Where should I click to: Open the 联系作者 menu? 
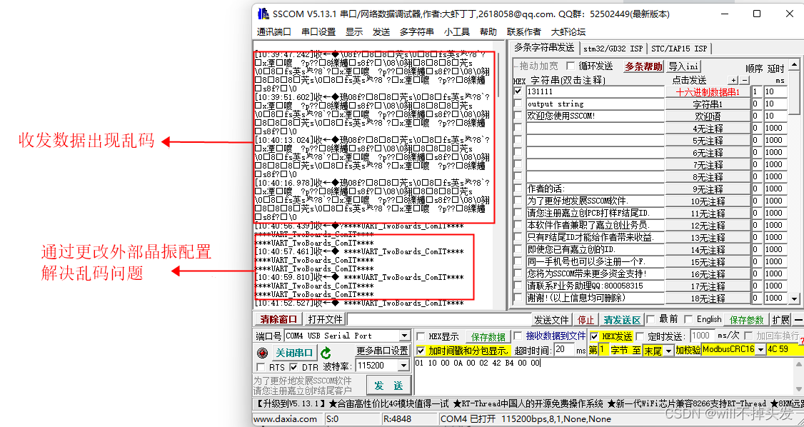coord(523,32)
